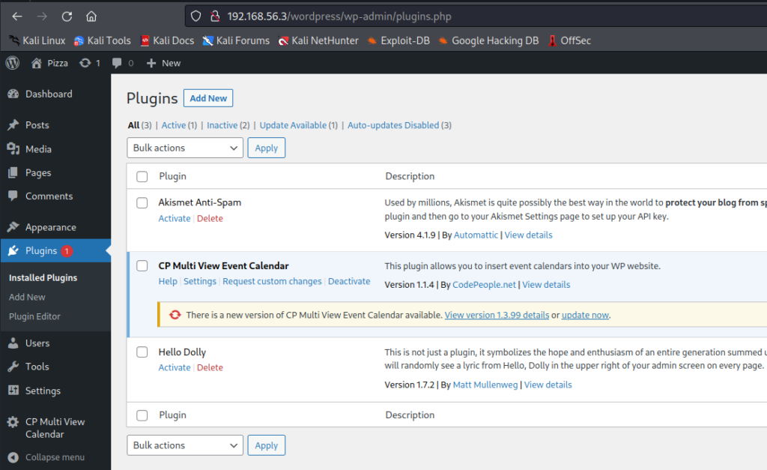Click the CP Multi View Calendar gear icon
Viewport: 767px width, 470px height.
13,422
